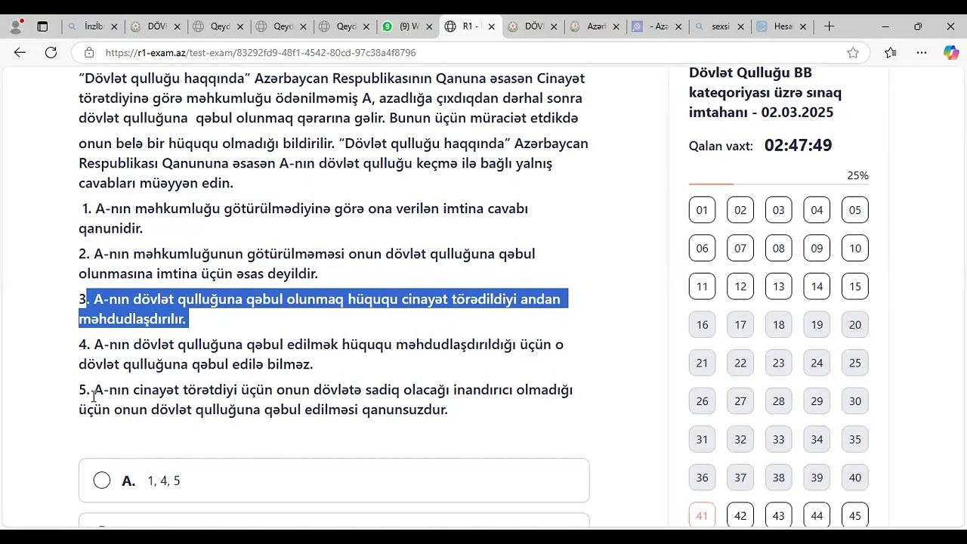
Task: Go to question 36
Action: coord(702,478)
